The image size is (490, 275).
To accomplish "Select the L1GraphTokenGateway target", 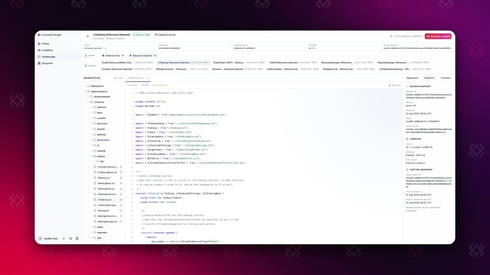I will (x=405, y=69).
